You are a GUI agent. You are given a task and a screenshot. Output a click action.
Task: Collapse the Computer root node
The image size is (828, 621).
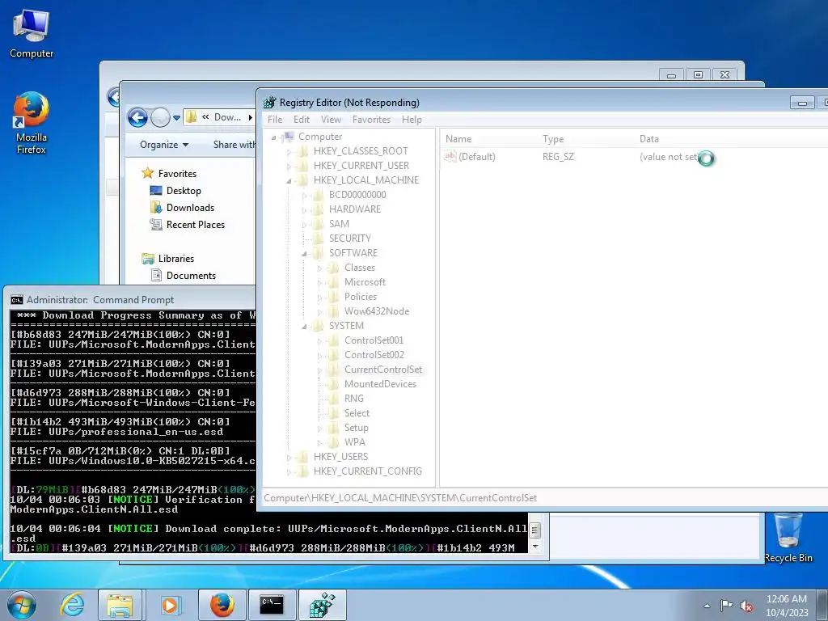(x=273, y=137)
